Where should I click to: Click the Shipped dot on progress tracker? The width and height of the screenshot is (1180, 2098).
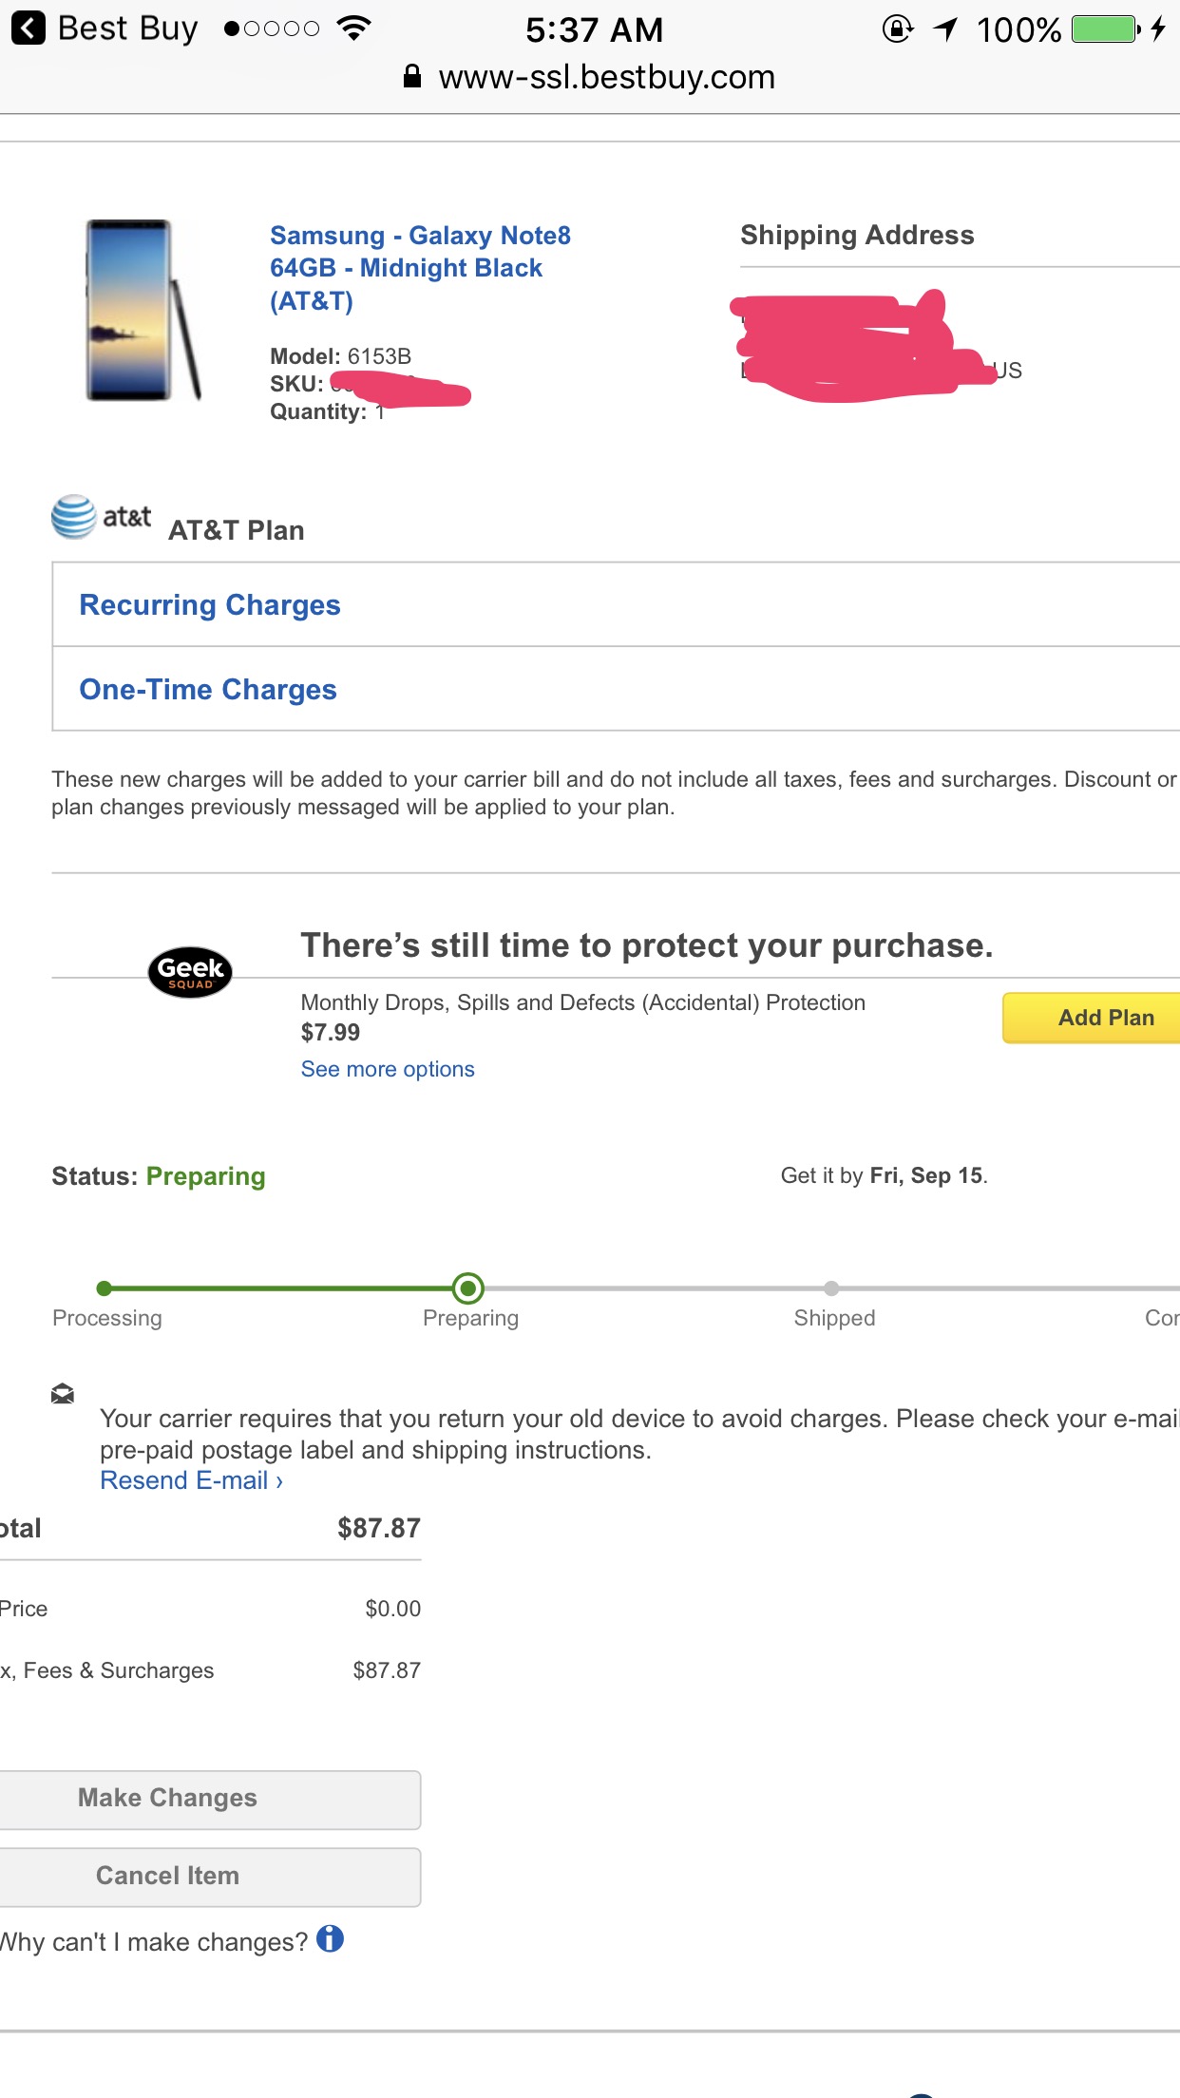[831, 1288]
